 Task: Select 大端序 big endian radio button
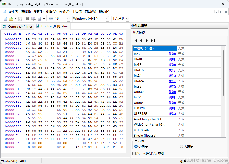186,146
